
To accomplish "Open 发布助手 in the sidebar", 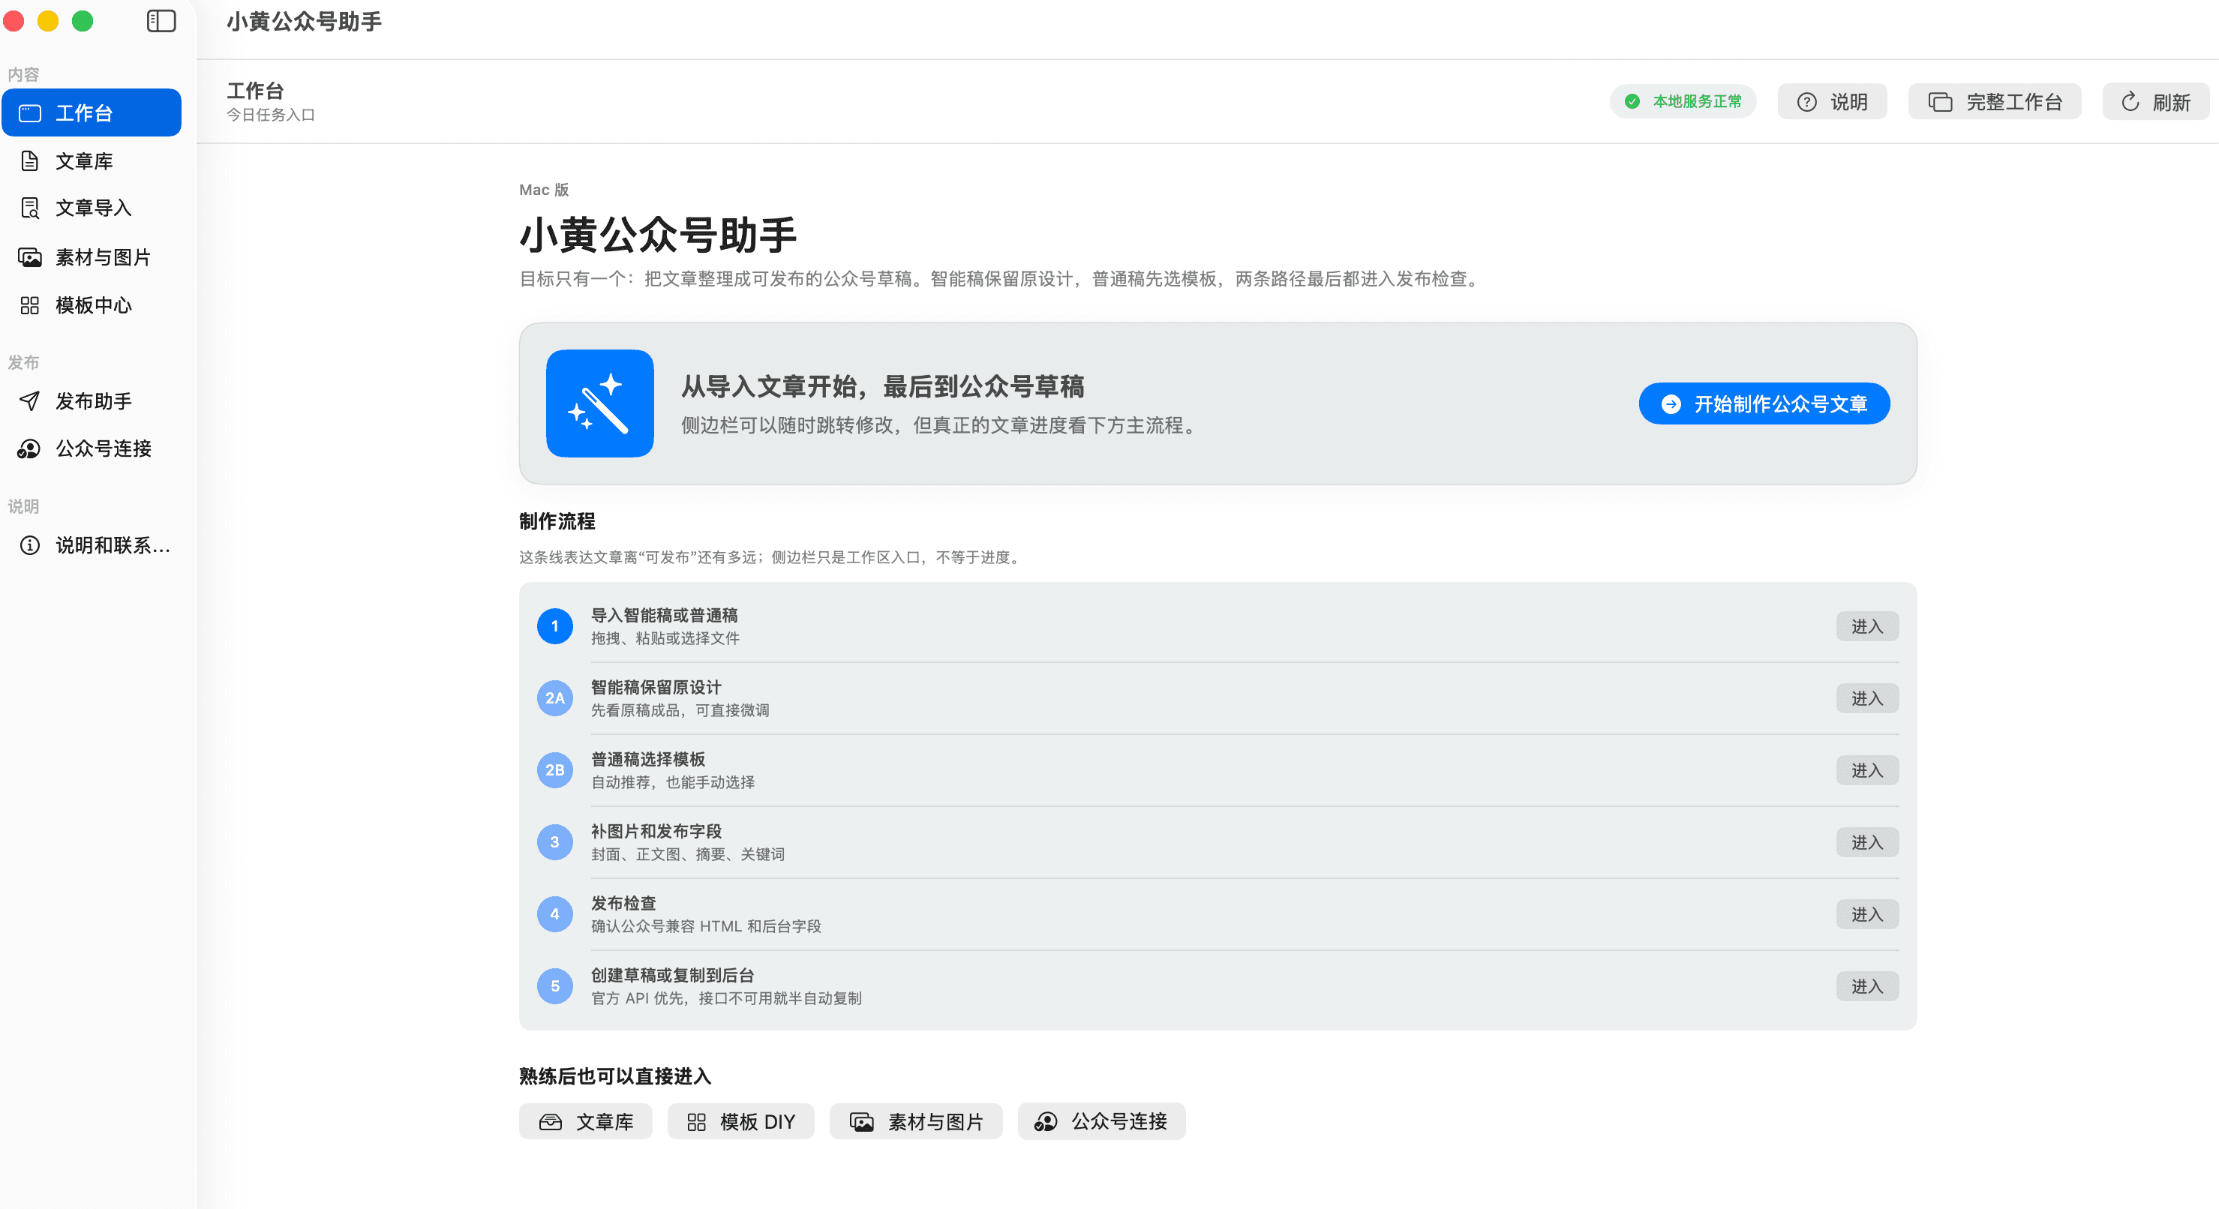I will coord(92,401).
